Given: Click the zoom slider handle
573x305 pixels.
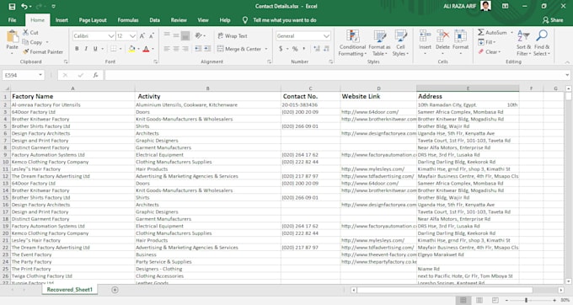Looking at the screenshot, I should [x=526, y=300].
